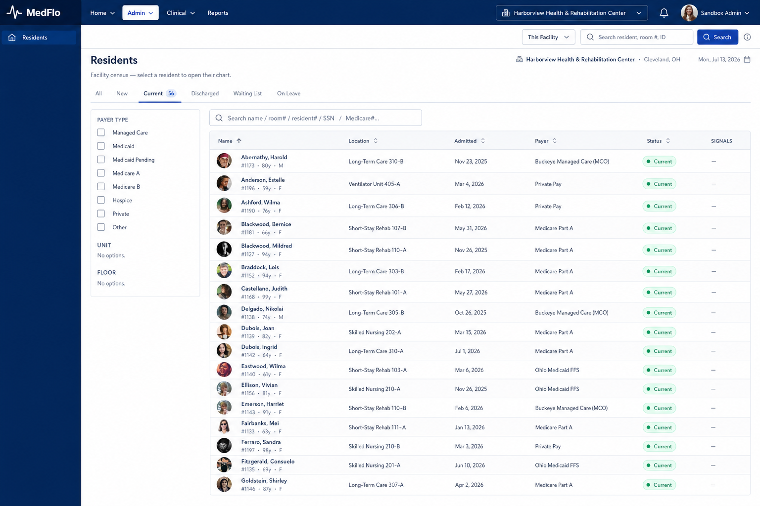Click Sandra Ferraro's avatar
Image resolution: width=760 pixels, height=506 pixels.
[224, 446]
